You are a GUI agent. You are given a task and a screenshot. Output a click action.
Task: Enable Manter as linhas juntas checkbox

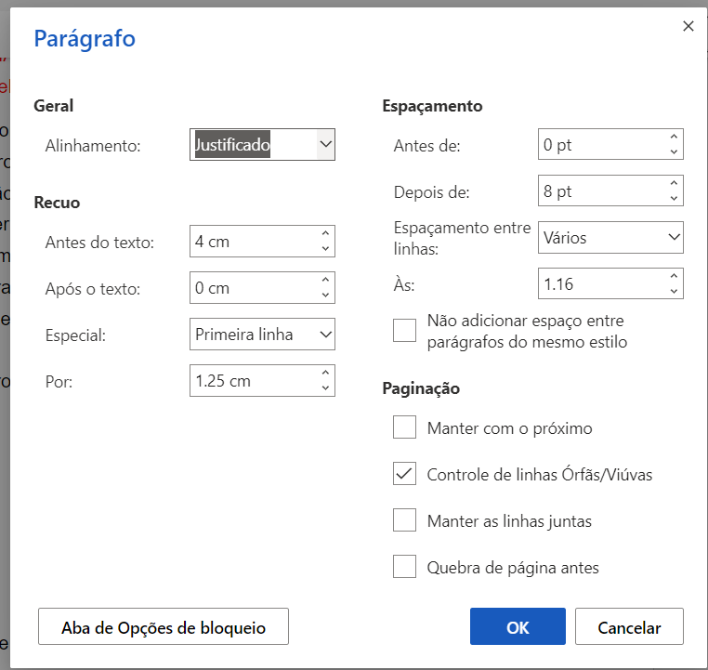pos(404,520)
